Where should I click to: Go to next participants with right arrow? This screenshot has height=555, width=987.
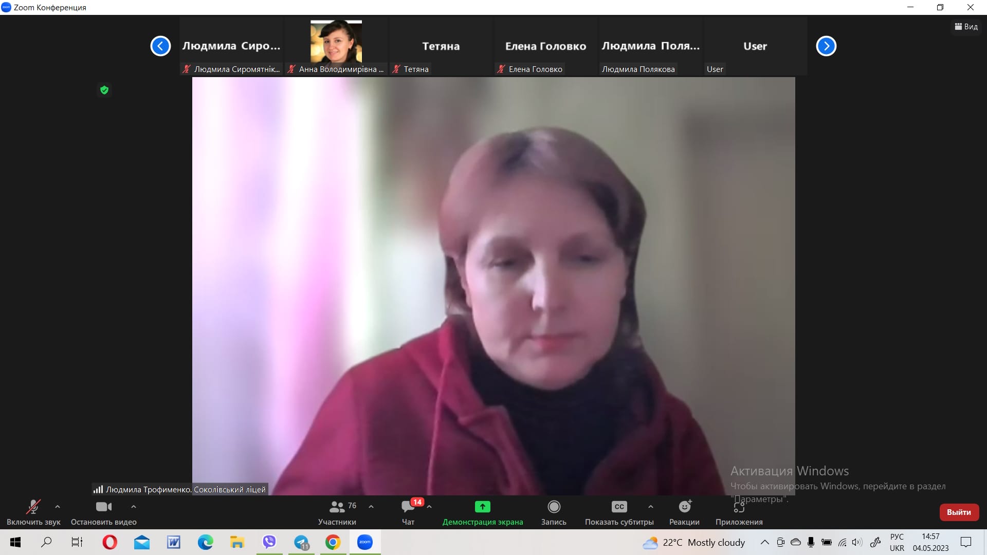pos(826,46)
